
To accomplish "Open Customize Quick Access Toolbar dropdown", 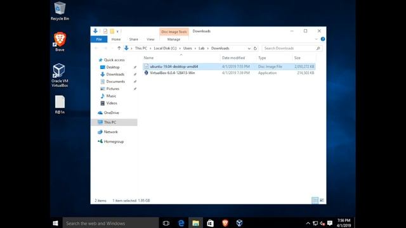I will pyautogui.click(x=117, y=32).
